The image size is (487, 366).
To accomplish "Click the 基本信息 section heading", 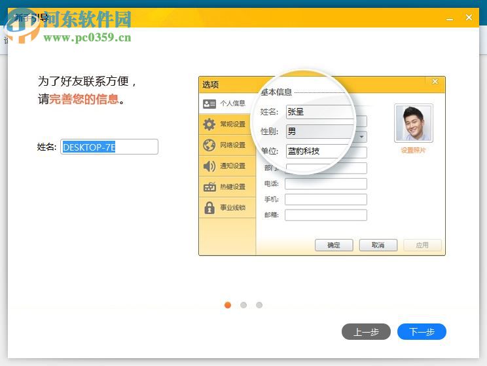I will 276,92.
